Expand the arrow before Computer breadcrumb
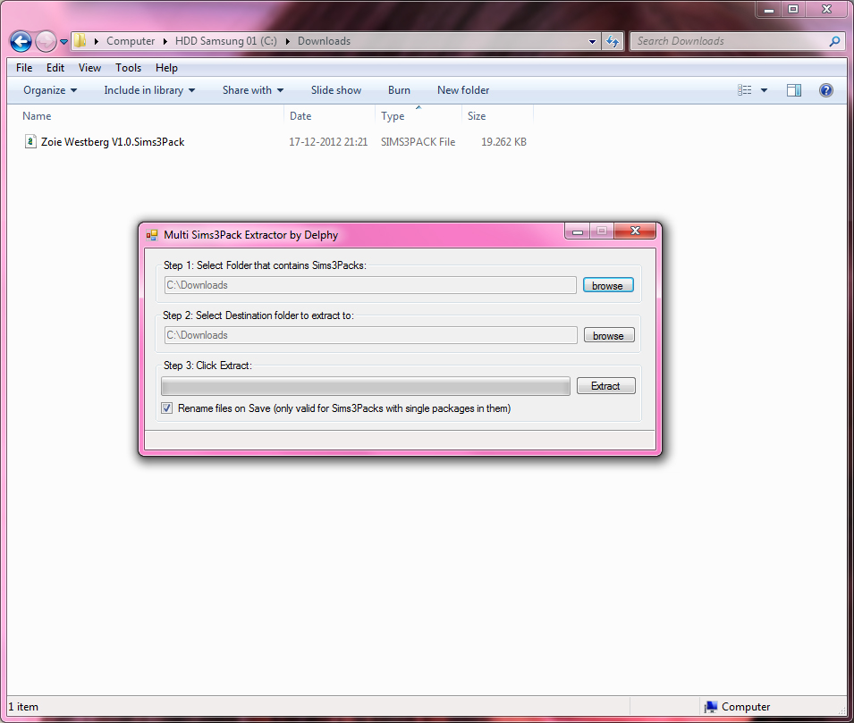Screen dimensions: 854x723 coord(97,41)
